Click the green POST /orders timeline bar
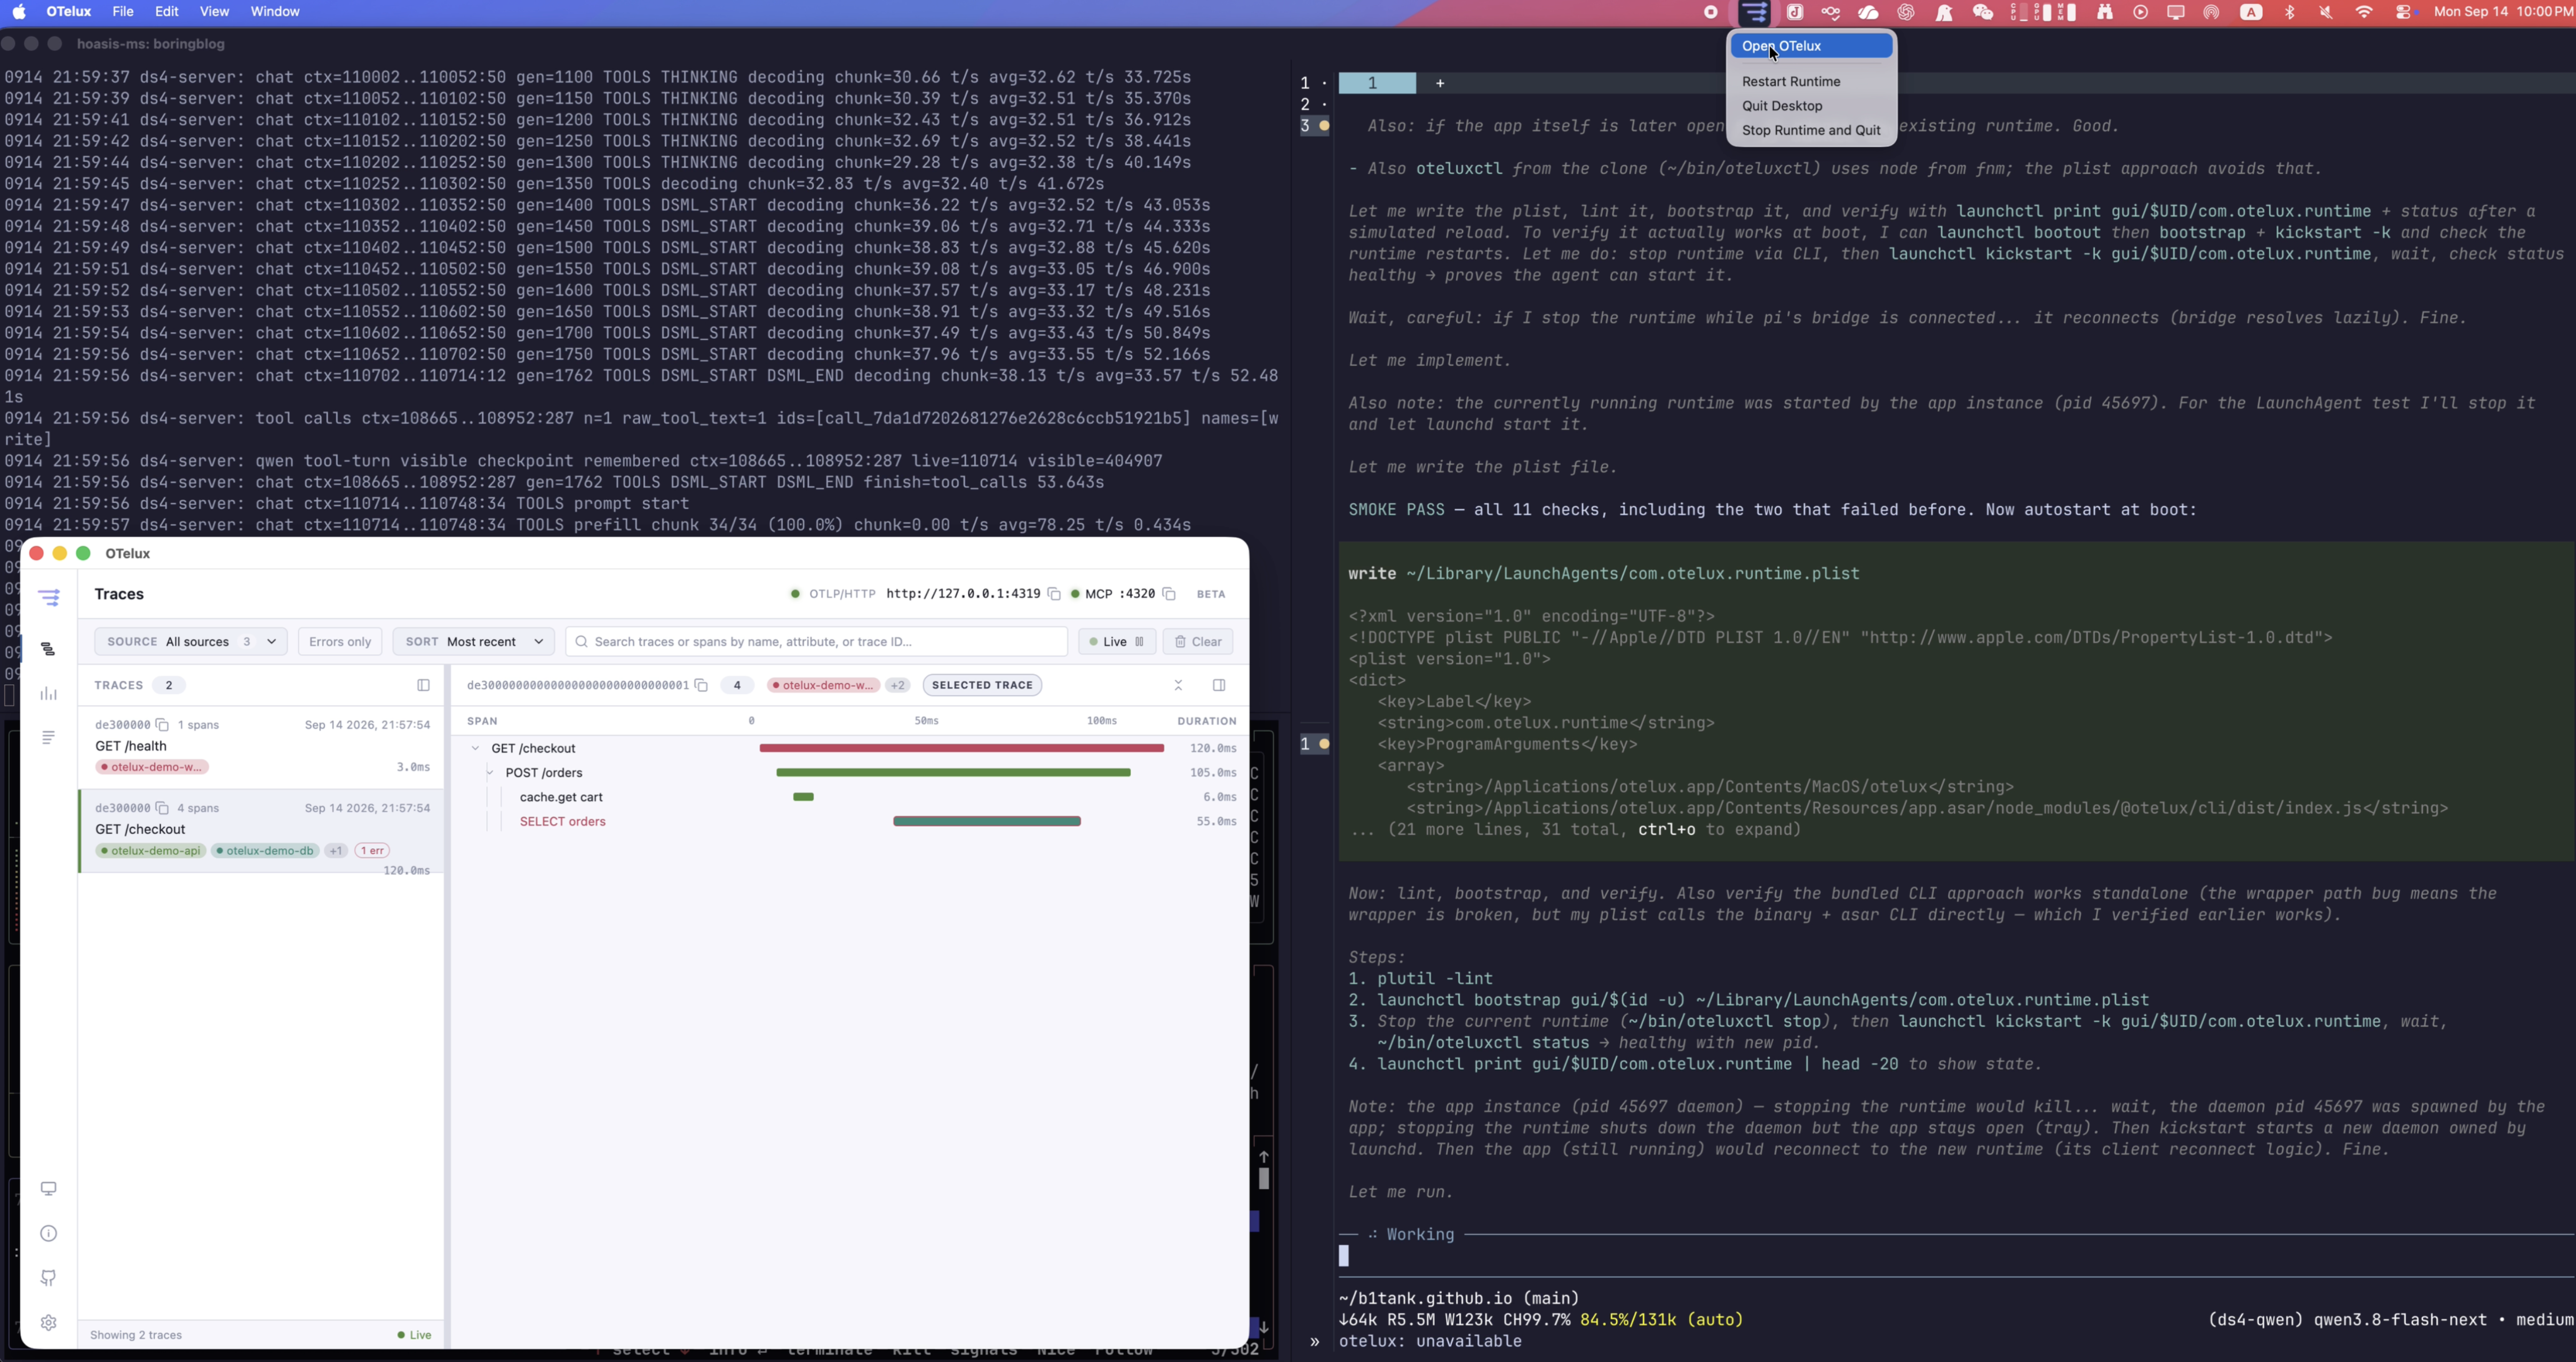Viewport: 2576px width, 1362px height. (x=953, y=772)
